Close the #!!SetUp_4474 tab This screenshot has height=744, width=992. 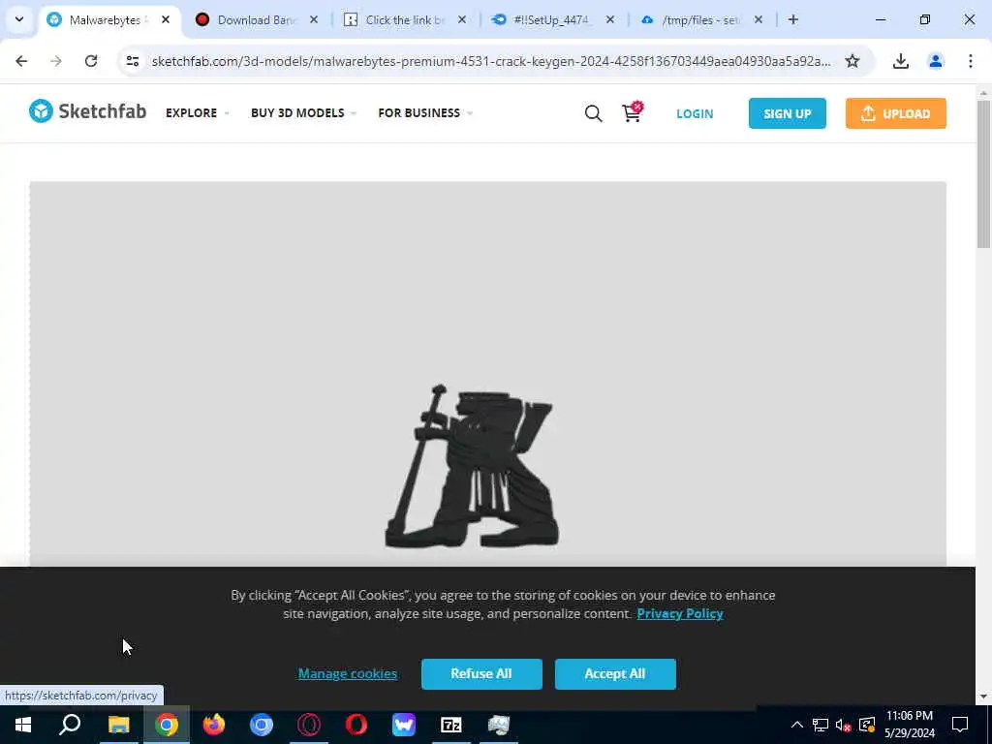click(x=610, y=19)
